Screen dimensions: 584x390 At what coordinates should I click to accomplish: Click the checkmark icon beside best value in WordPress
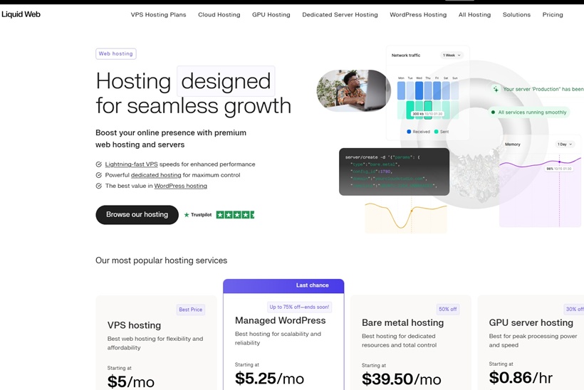99,186
